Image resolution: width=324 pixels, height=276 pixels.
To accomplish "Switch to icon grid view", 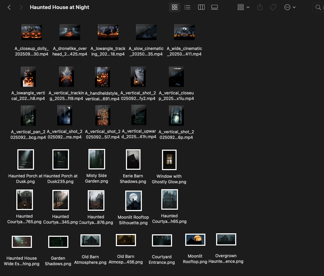I will coord(174,7).
